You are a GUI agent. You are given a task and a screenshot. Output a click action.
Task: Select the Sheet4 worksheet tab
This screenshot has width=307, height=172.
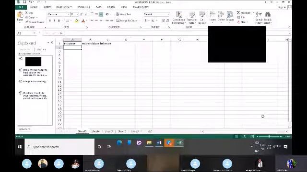coord(95,131)
